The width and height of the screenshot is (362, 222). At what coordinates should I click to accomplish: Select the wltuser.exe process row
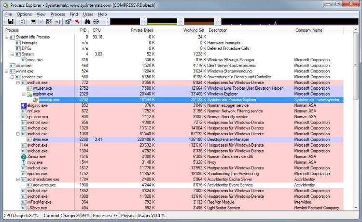(173, 88)
